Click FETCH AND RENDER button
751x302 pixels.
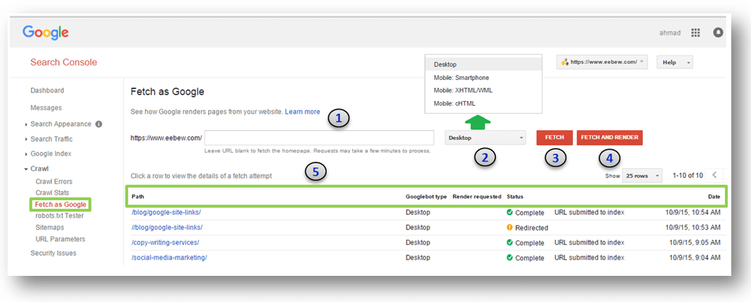(610, 138)
